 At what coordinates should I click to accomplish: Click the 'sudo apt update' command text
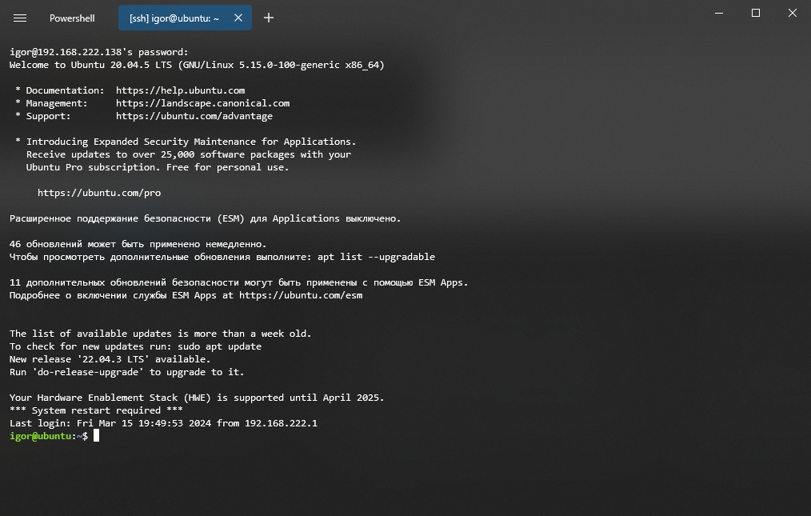pyautogui.click(x=220, y=346)
